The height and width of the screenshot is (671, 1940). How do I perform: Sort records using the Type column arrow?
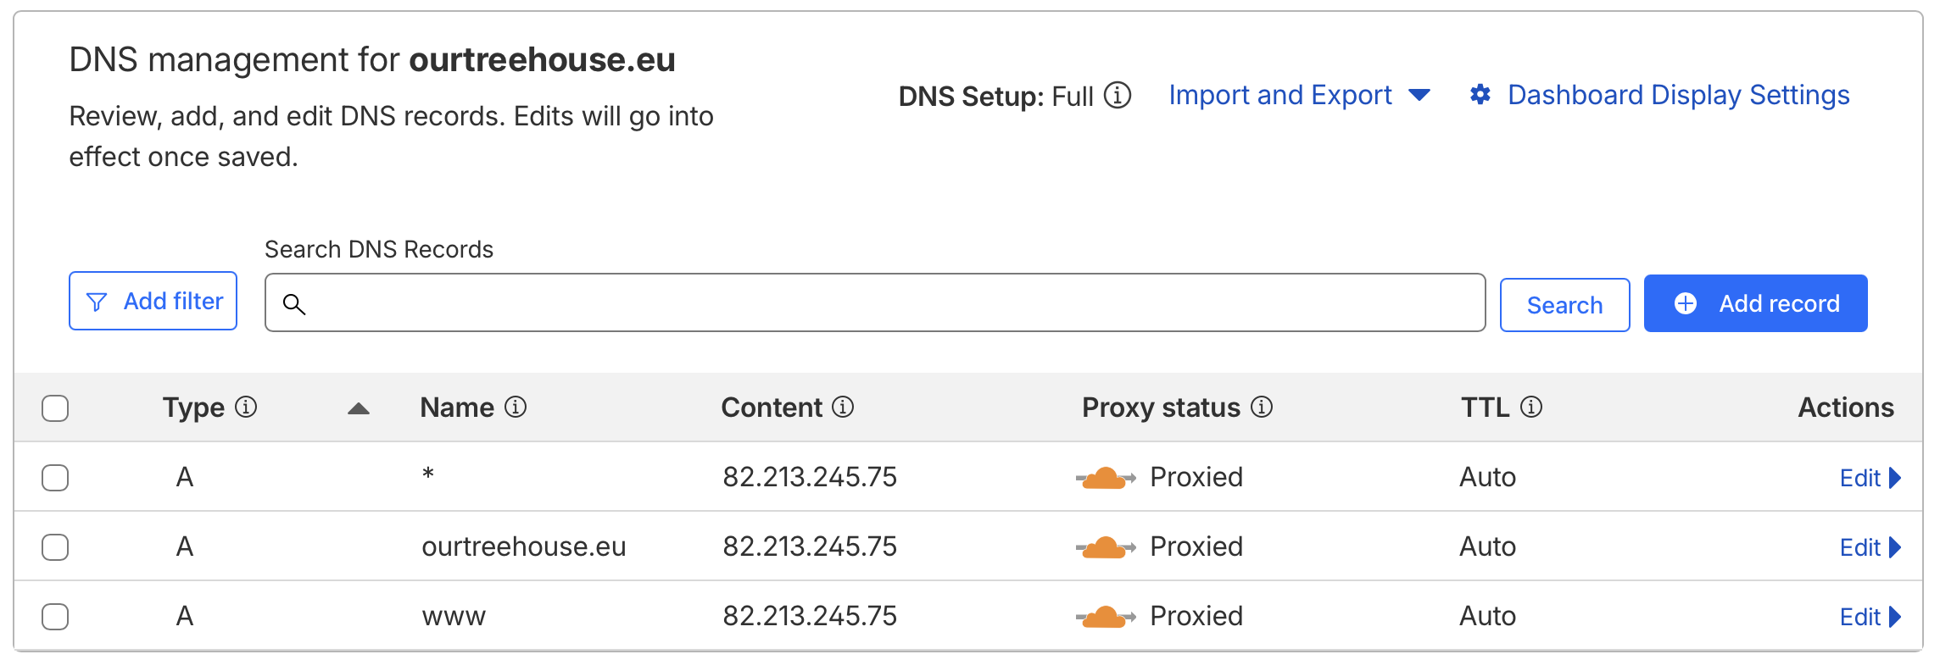coord(359,408)
